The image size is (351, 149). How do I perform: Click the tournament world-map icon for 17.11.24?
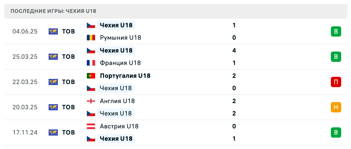click(x=53, y=133)
